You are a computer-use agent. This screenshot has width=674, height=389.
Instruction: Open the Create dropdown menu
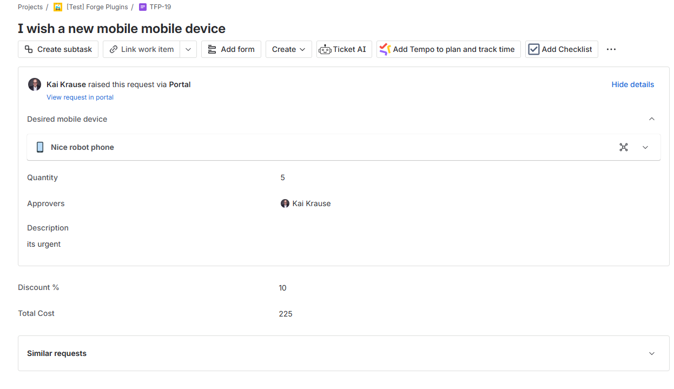click(289, 49)
